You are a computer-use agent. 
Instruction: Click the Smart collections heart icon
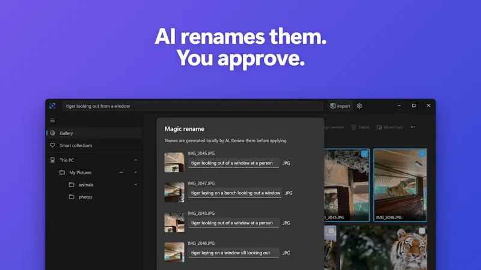click(53, 145)
